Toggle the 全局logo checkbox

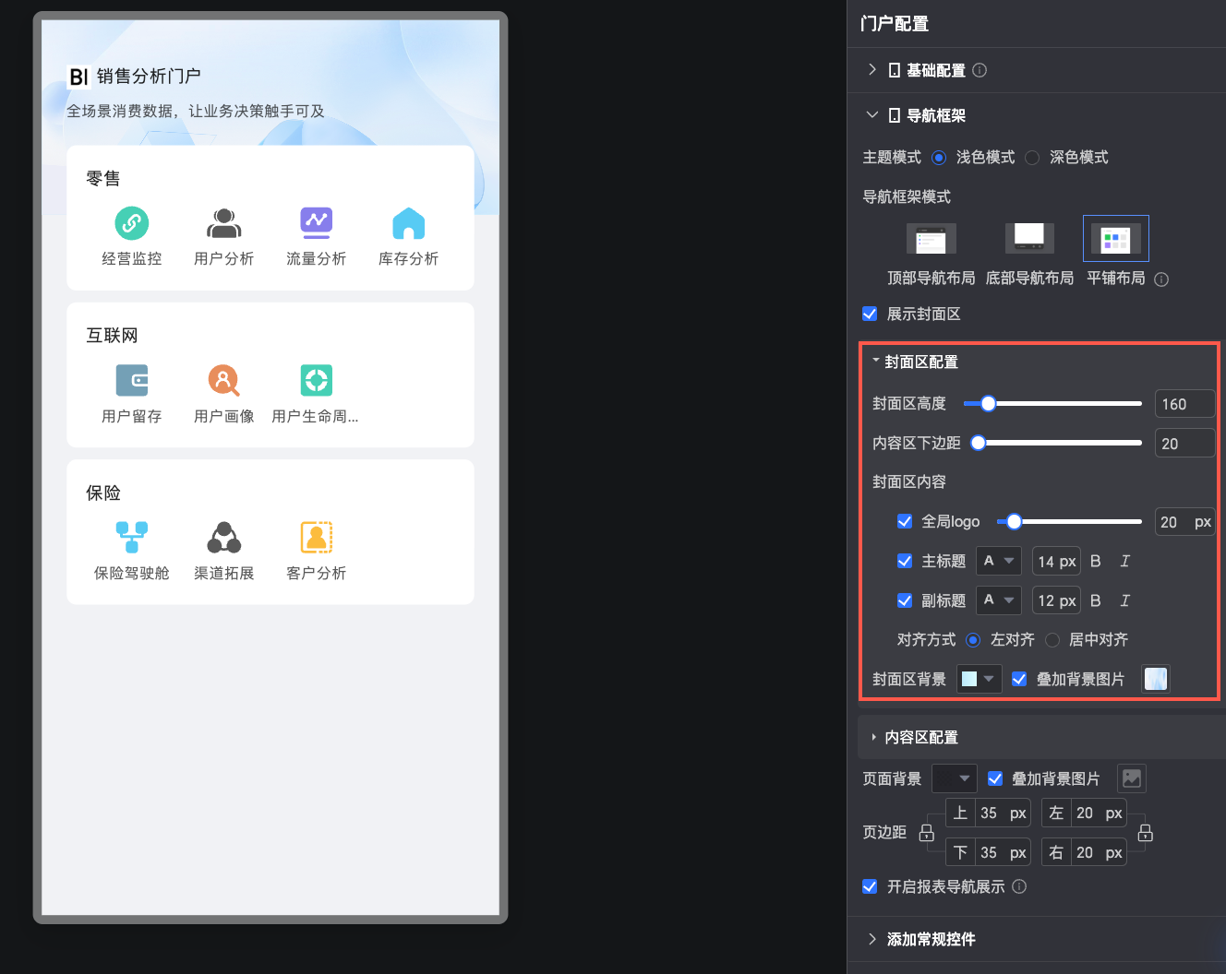(905, 521)
